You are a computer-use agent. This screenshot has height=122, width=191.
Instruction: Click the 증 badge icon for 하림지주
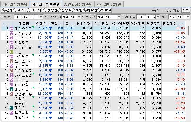click(x=11, y=42)
